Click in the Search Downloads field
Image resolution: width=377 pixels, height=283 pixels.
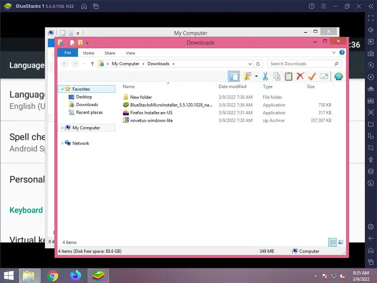[x=304, y=64]
